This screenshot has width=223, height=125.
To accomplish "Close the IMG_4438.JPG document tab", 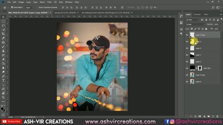I will [51, 13].
